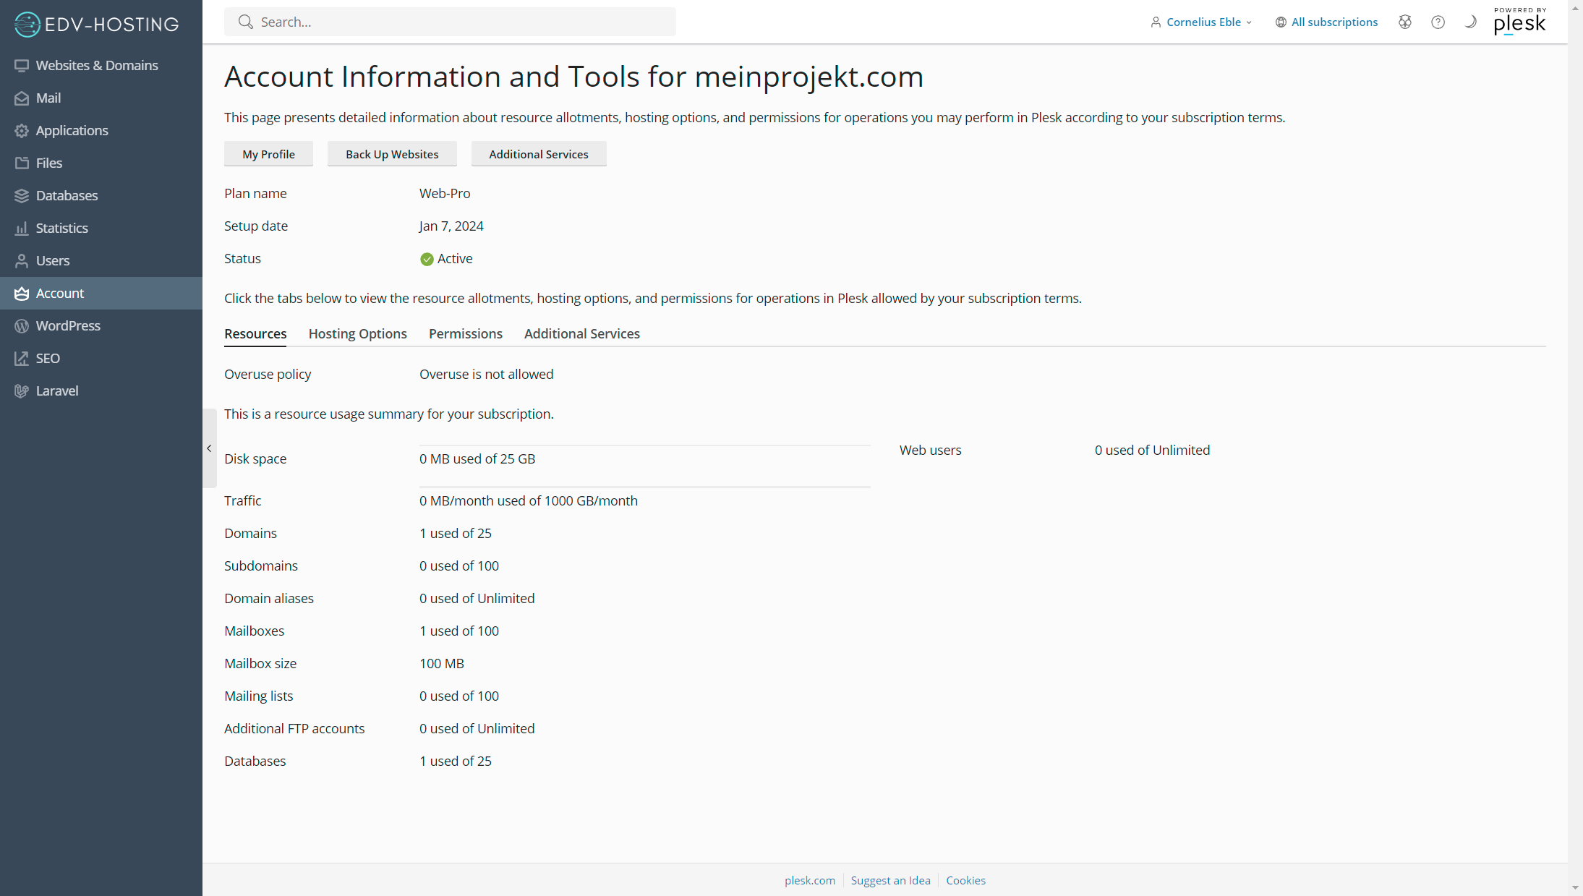Open Websites & Domains menu item
Viewport: 1583px width, 896px height.
pyautogui.click(x=96, y=66)
